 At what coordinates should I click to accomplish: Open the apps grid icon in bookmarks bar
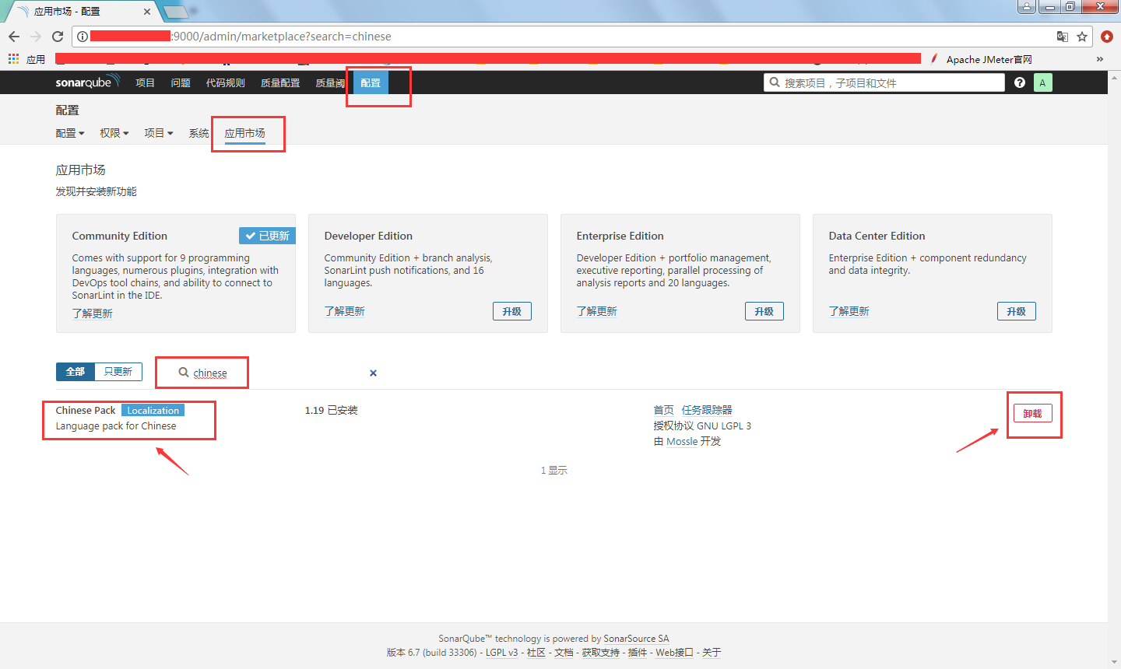click(x=13, y=59)
